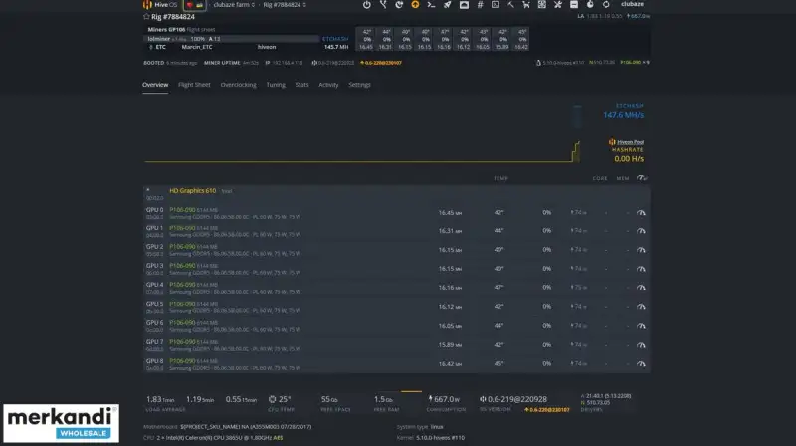The width and height of the screenshot is (796, 446).
Task: Open the run command prompt icon
Action: 431,5
